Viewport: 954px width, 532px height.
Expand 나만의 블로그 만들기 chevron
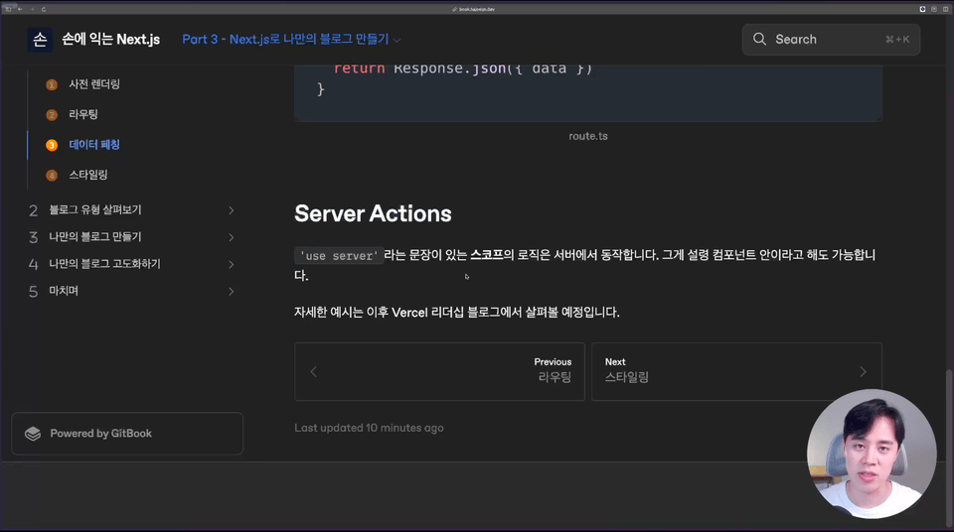tap(232, 237)
